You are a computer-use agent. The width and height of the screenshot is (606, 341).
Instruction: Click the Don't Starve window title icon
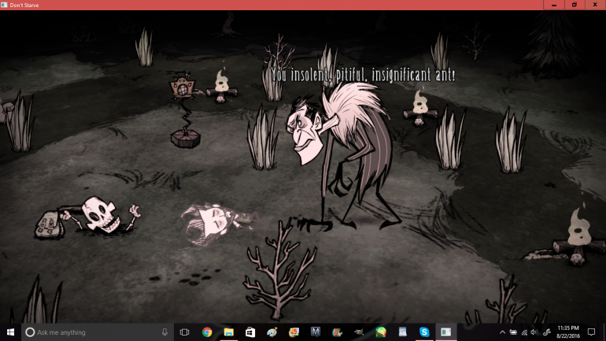point(4,5)
